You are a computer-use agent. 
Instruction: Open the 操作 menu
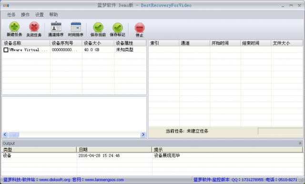coord(25,15)
